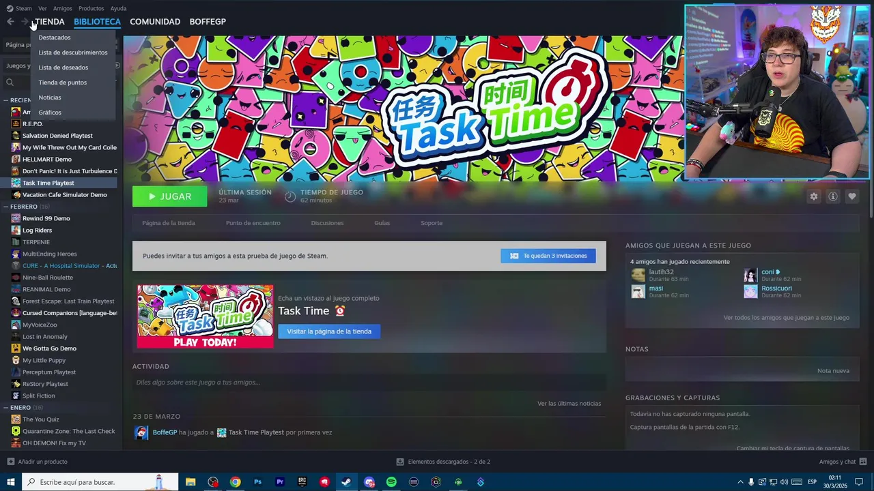Switch to the COMUNIDAD section
874x491 pixels.
(155, 22)
